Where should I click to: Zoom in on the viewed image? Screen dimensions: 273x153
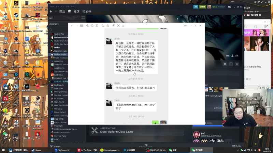(87, 26)
